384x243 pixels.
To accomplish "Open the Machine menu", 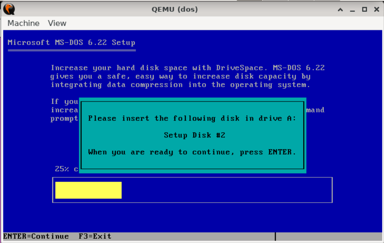I will click(24, 23).
